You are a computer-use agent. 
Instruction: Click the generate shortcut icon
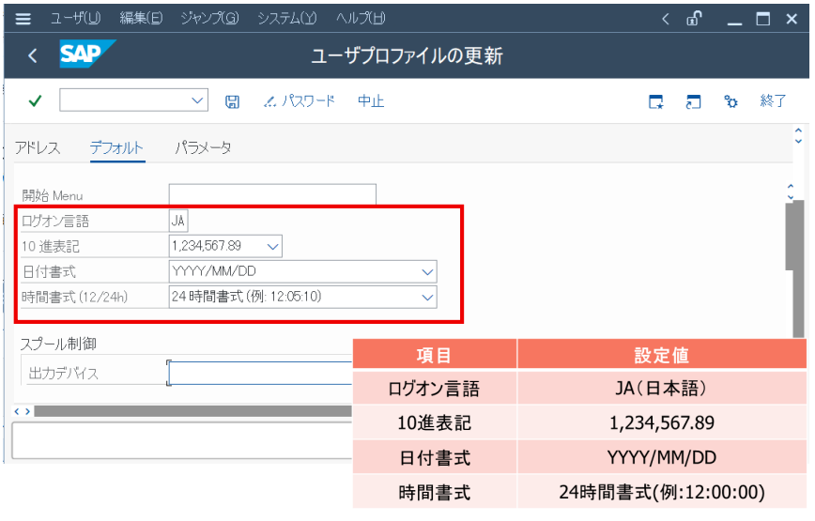click(693, 101)
